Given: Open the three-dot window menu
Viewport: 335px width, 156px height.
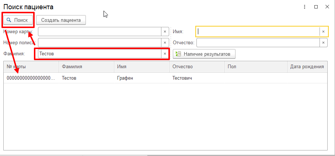Looking at the screenshot, I should [x=304, y=7].
